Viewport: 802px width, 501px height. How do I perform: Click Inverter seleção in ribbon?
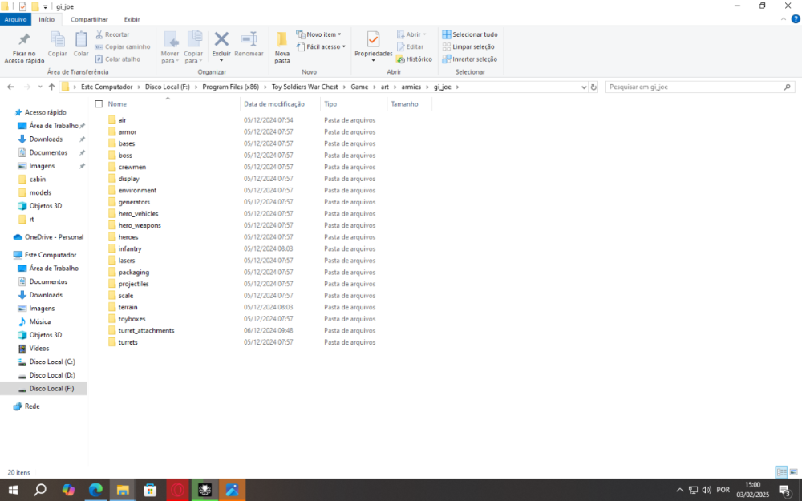point(469,59)
